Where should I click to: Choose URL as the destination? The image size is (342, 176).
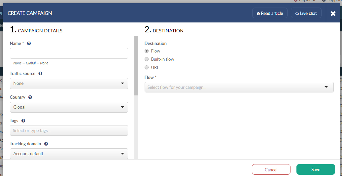[147, 67]
